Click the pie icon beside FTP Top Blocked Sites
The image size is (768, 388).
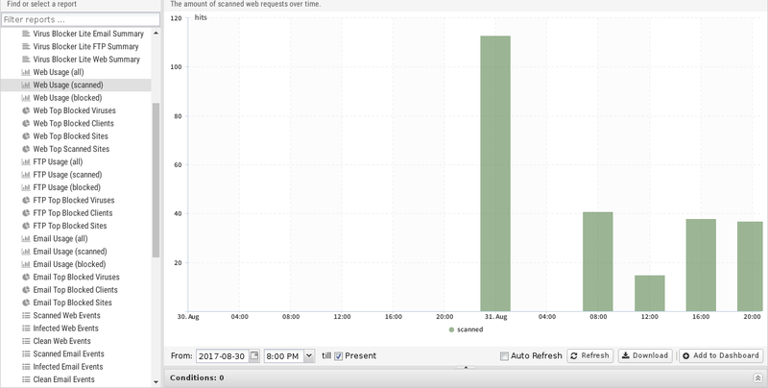(x=26, y=226)
